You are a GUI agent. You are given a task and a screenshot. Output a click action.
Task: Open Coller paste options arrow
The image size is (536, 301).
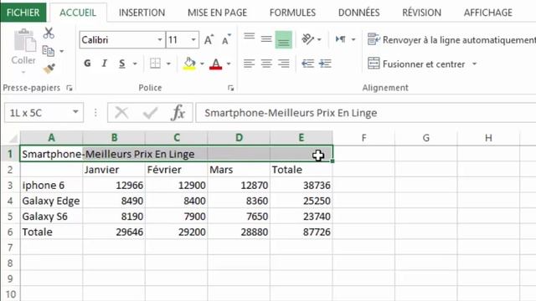23,73
